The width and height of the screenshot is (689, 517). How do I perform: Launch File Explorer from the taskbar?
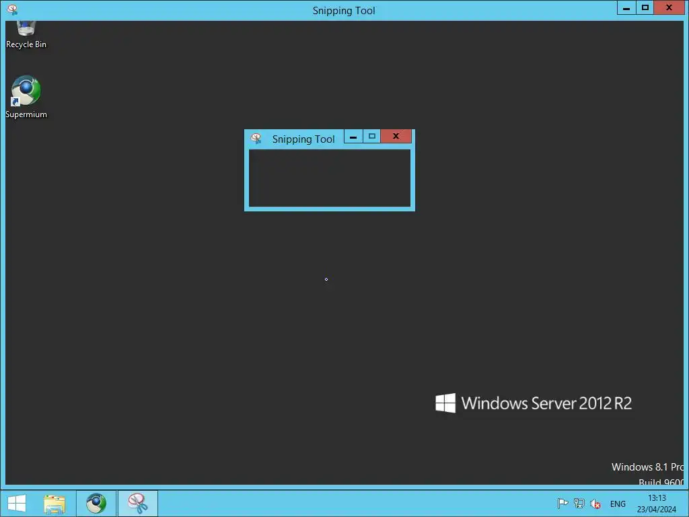[55, 504]
